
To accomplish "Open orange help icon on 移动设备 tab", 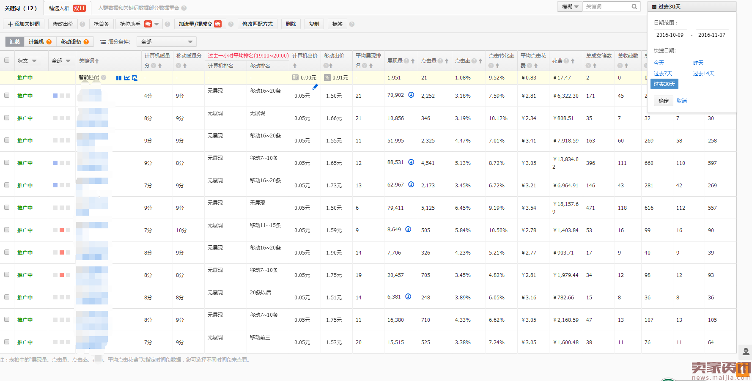I will point(86,42).
